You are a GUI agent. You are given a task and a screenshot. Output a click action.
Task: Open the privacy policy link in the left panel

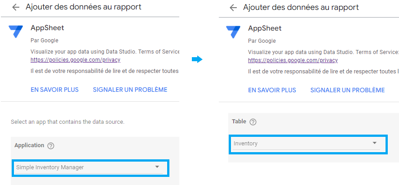coord(75,60)
